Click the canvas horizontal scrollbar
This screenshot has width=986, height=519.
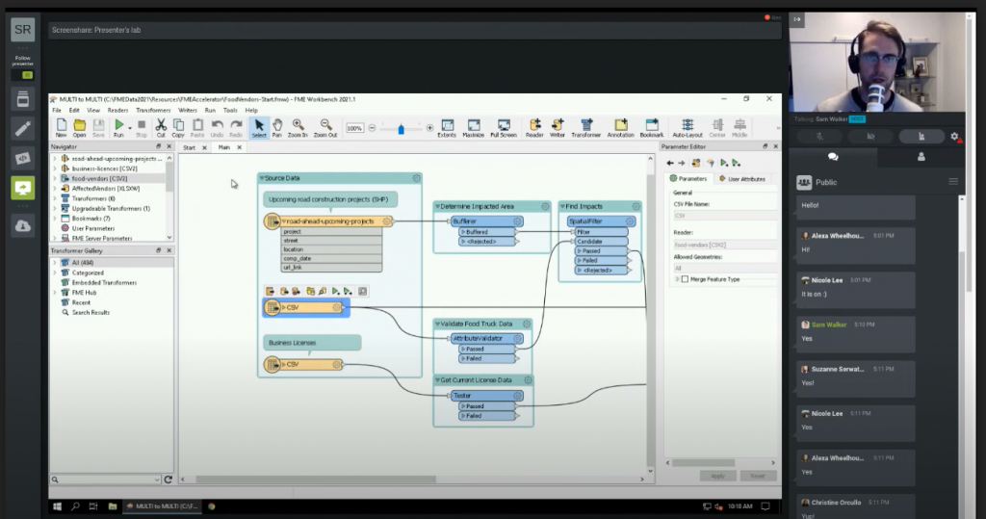[x=316, y=480]
